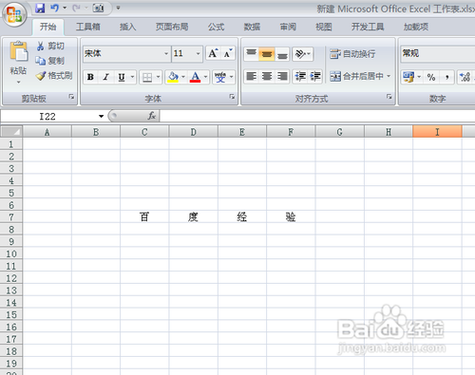This screenshot has height=375, width=475.
Task: Toggle underline formatting
Action: point(122,77)
